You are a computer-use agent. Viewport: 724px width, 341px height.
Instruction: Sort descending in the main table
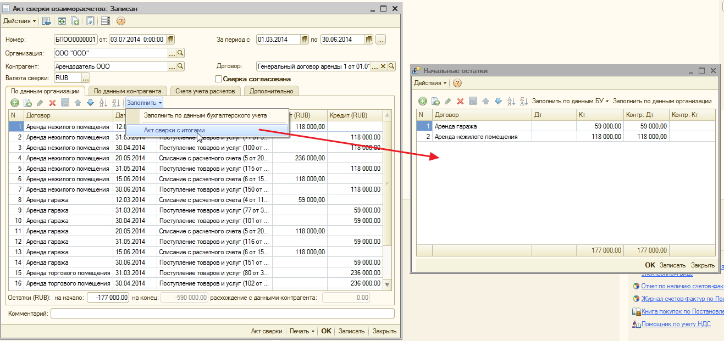pyautogui.click(x=116, y=103)
